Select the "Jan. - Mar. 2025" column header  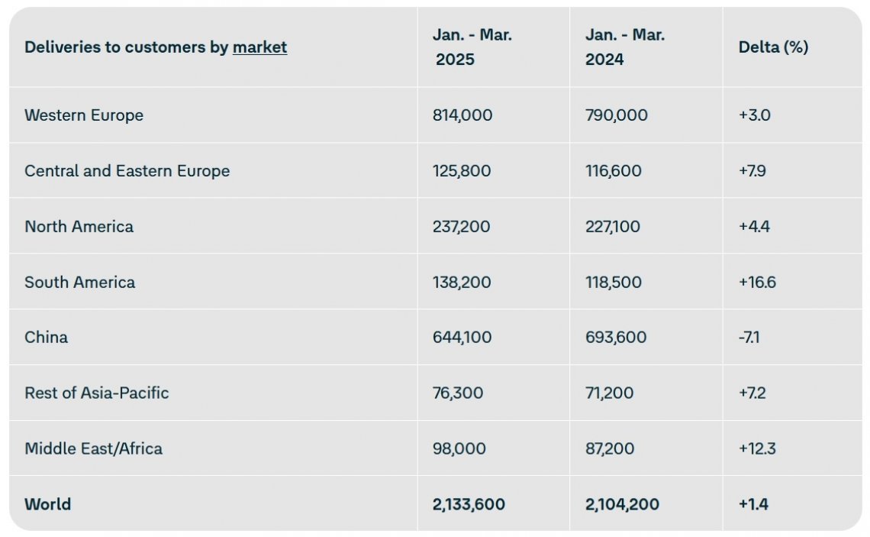pyautogui.click(x=472, y=47)
